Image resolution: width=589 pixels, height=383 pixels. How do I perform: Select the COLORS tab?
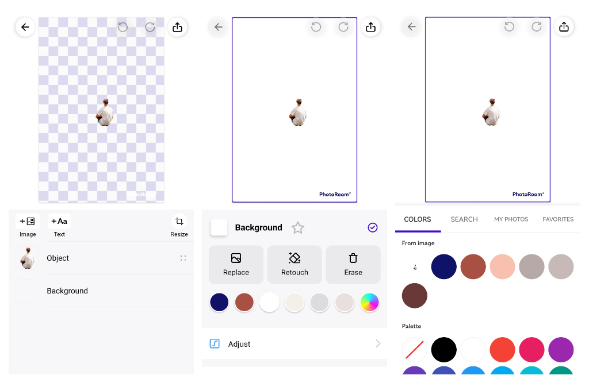418,219
